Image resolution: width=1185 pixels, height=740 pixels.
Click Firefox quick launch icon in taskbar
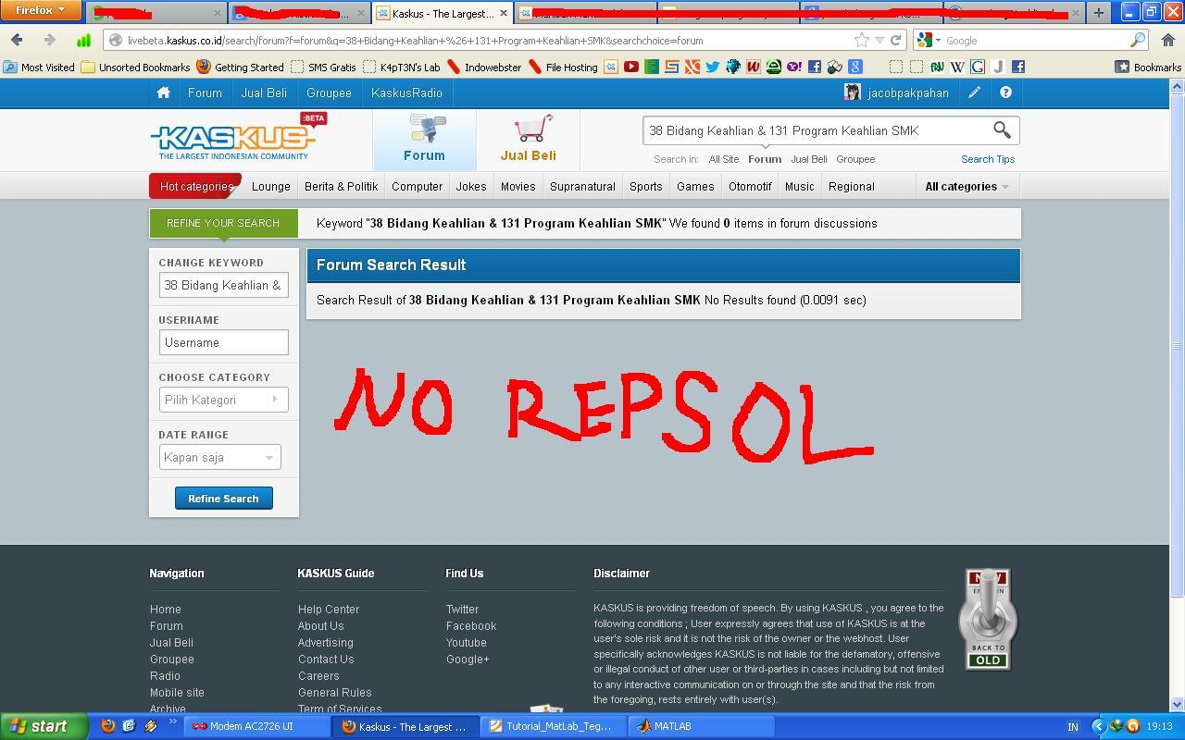[x=107, y=726]
